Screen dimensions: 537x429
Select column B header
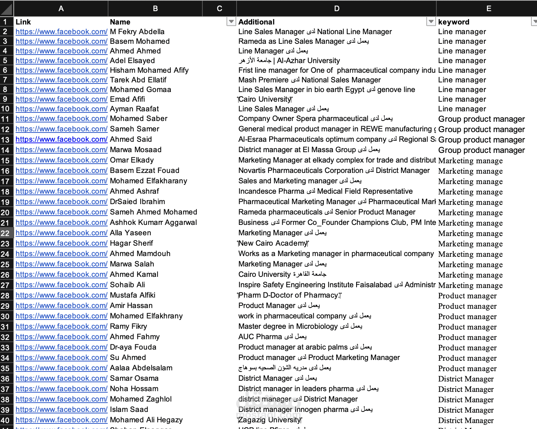[x=155, y=9]
